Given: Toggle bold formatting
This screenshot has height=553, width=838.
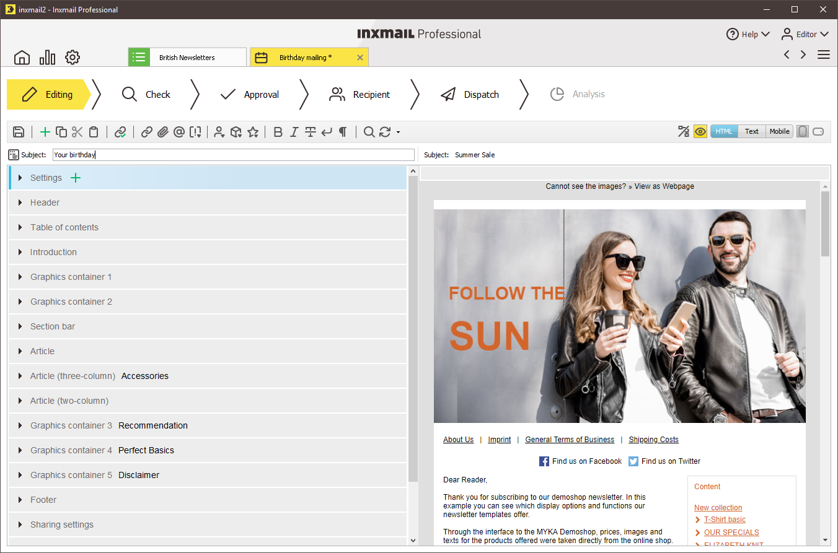Looking at the screenshot, I should click(x=278, y=132).
